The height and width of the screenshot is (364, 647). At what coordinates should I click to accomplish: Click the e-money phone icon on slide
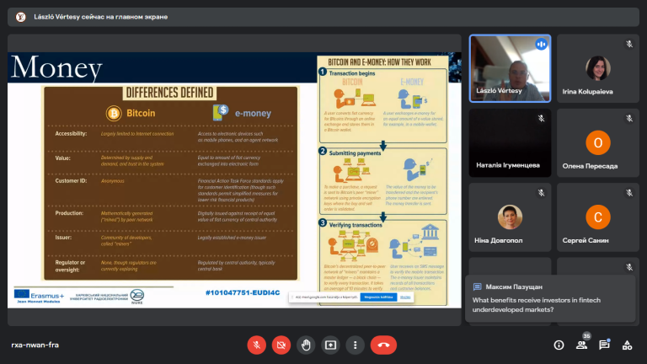pos(221,113)
